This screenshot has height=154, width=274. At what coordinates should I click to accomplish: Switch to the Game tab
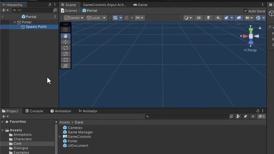140,5
